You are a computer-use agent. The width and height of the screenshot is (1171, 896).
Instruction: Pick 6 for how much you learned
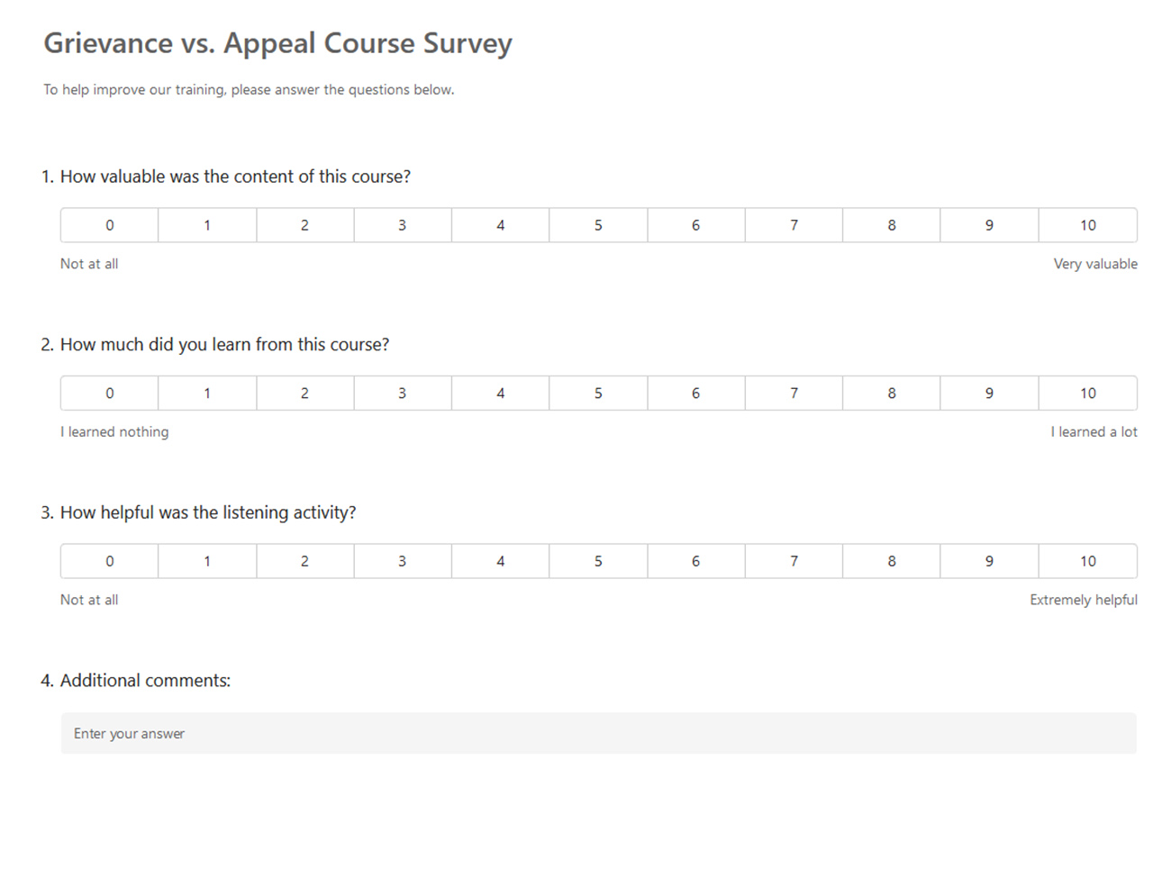[695, 394]
